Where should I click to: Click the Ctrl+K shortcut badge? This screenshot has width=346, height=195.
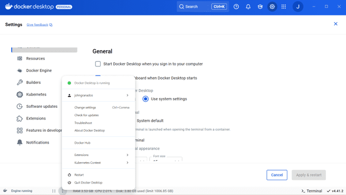pyautogui.click(x=219, y=7)
